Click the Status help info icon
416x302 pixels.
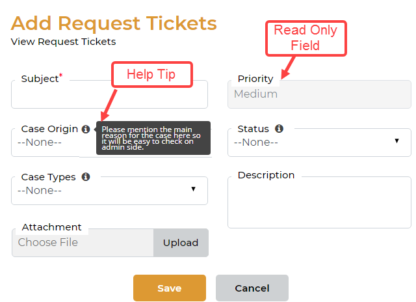pyautogui.click(x=279, y=129)
